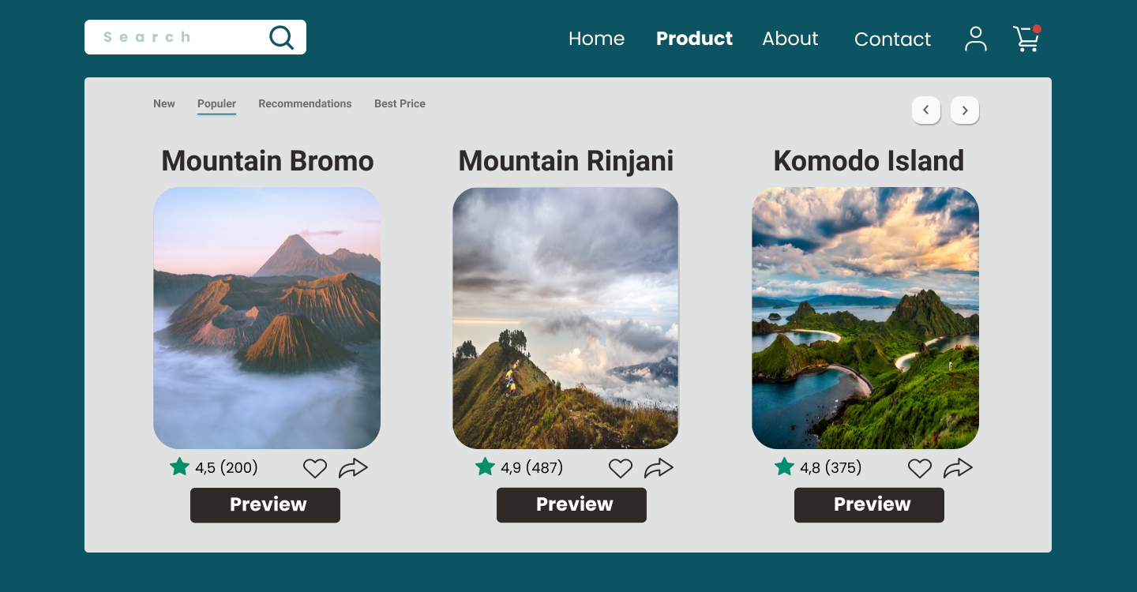Viewport: 1137px width, 592px height.
Task: Share the Mountain Bromo card
Action: [353, 468]
